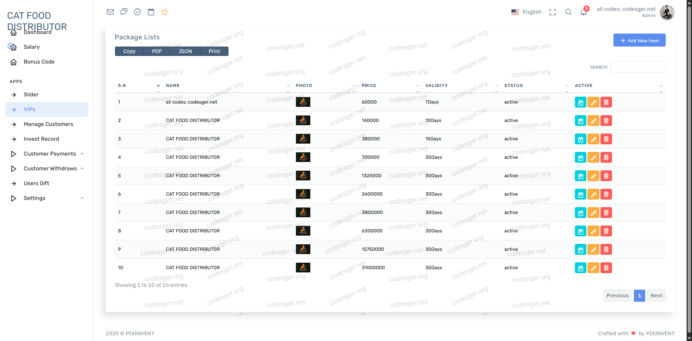Expand the Settings menu
This screenshot has height=341, width=692.
click(x=35, y=198)
